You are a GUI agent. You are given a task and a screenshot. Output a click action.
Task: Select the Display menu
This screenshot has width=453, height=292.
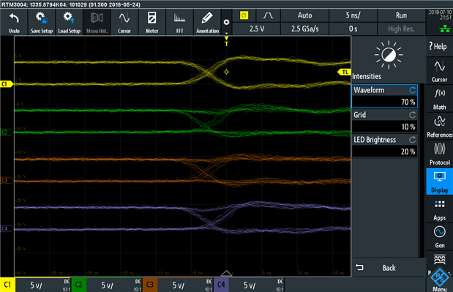(439, 181)
